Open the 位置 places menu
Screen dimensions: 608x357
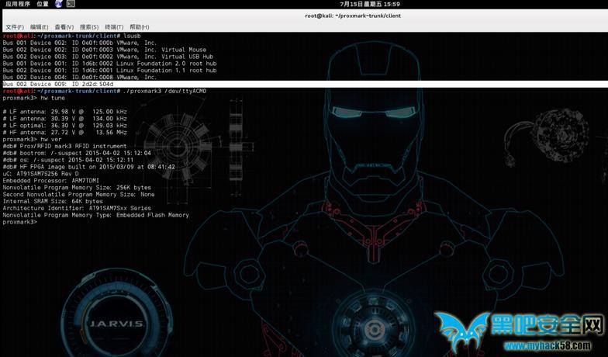tap(43, 4)
